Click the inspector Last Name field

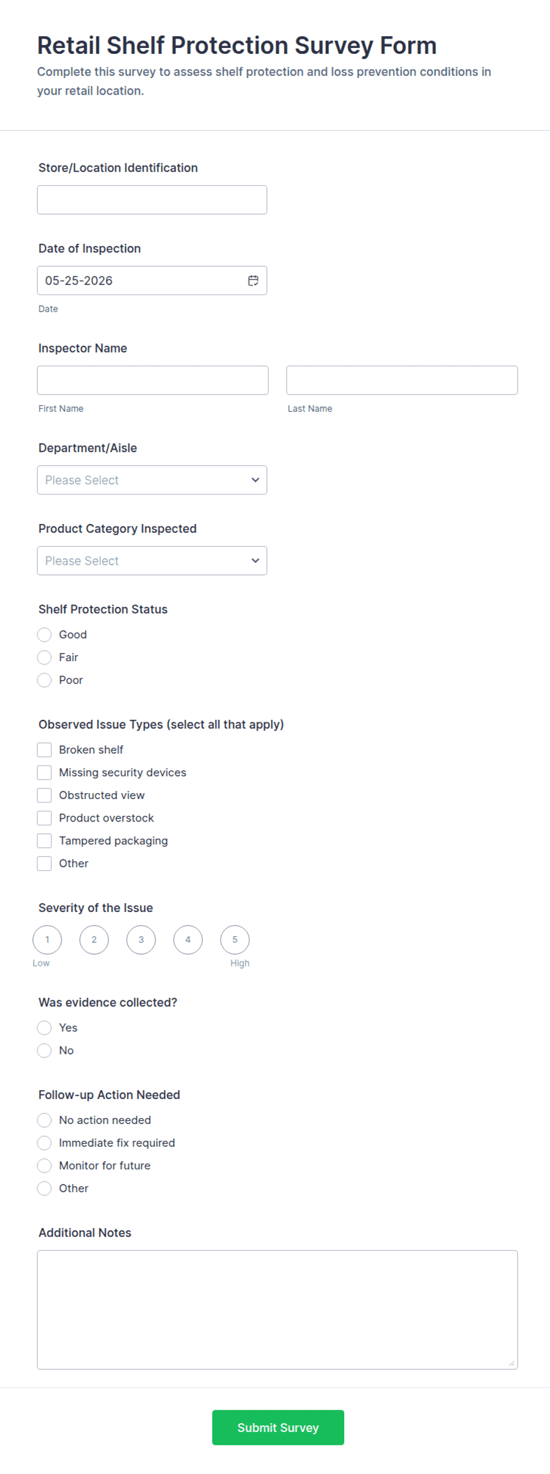402,380
